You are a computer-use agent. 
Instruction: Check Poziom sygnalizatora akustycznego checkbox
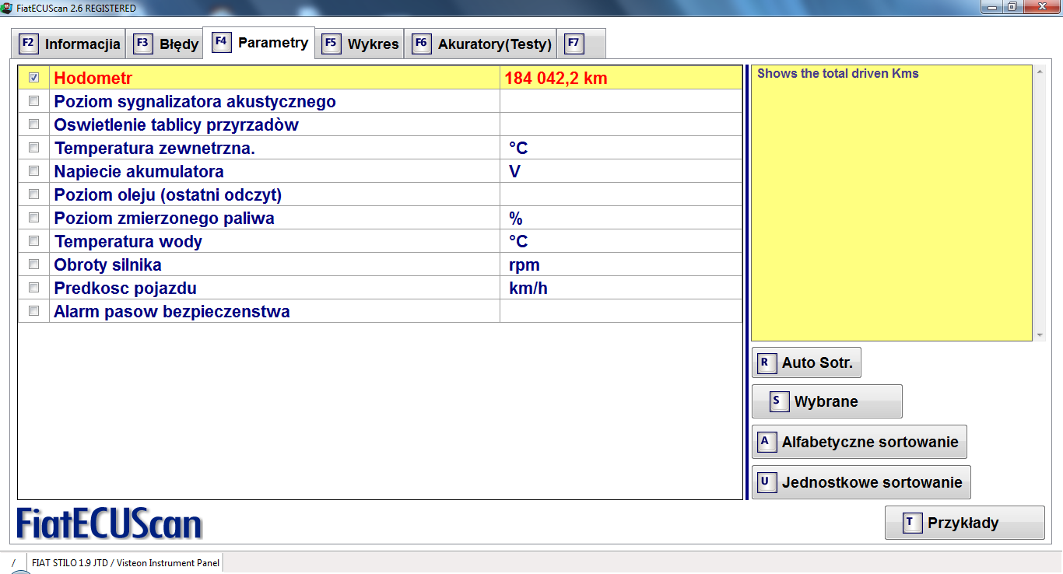pos(33,101)
